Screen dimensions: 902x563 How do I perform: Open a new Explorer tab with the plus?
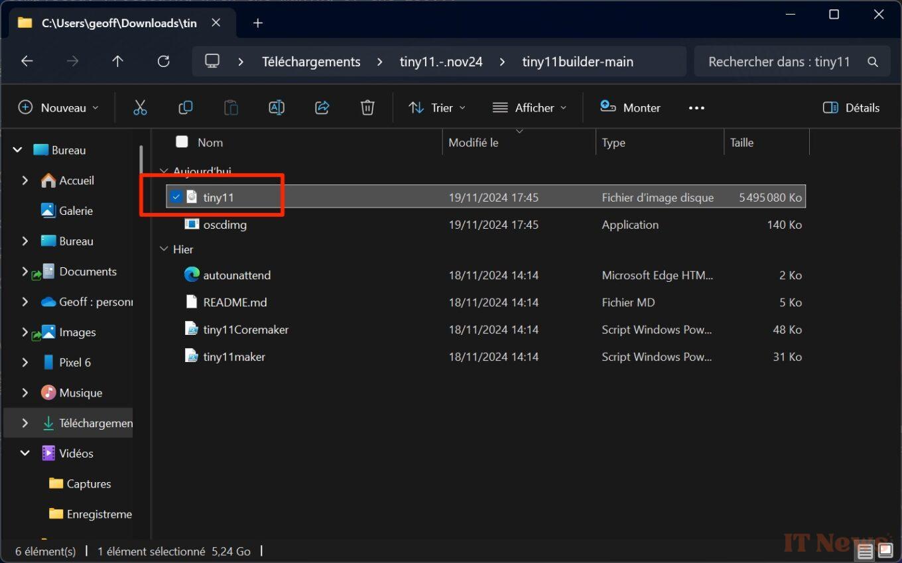tap(257, 23)
